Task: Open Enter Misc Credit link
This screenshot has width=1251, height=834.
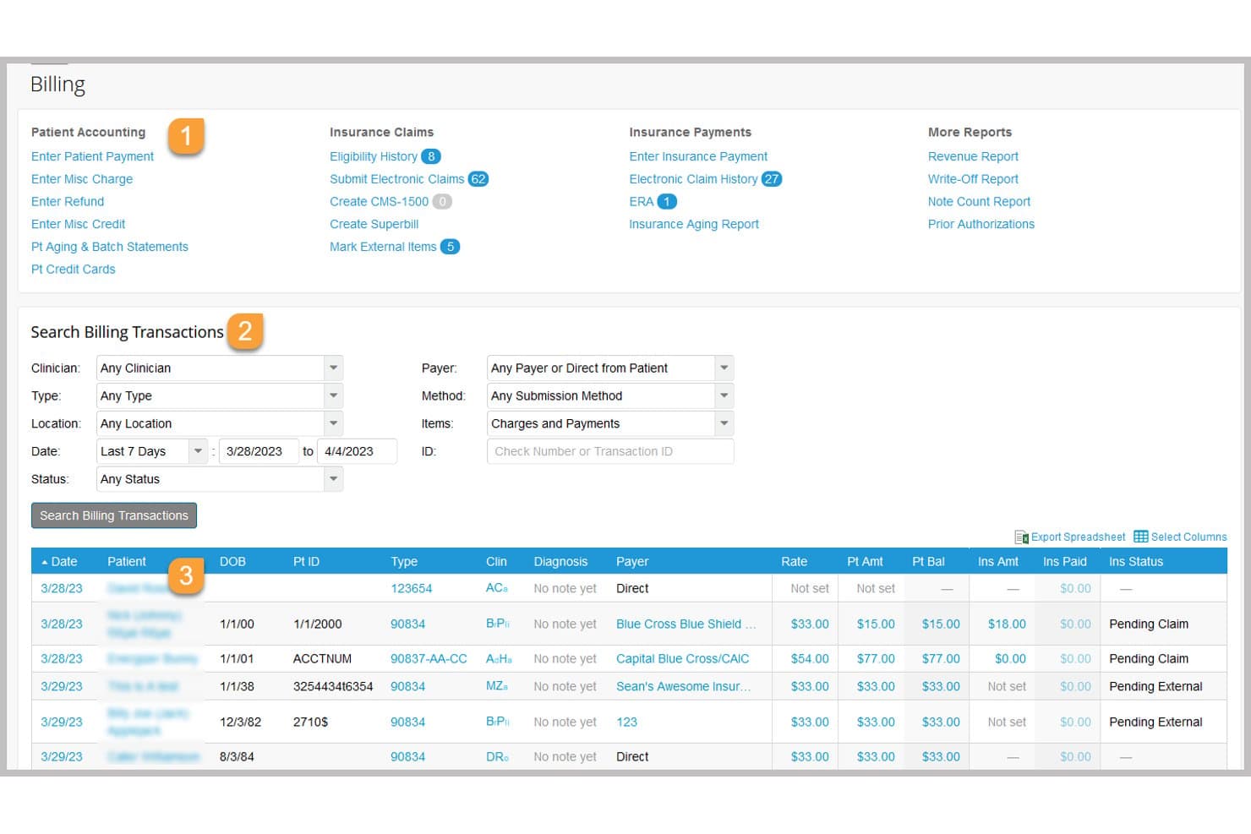Action: pyautogui.click(x=78, y=224)
